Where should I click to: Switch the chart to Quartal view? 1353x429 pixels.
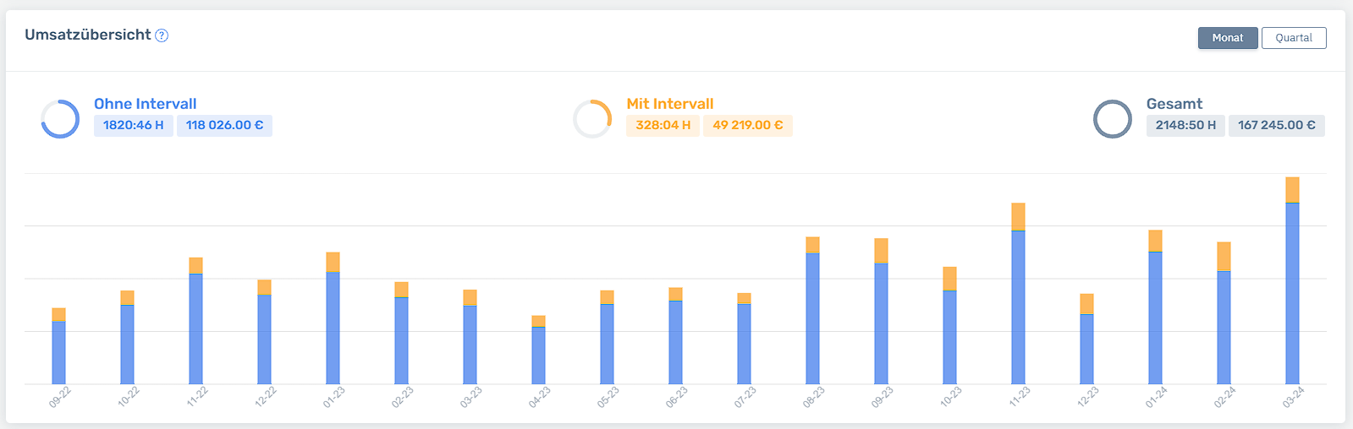(x=1293, y=38)
